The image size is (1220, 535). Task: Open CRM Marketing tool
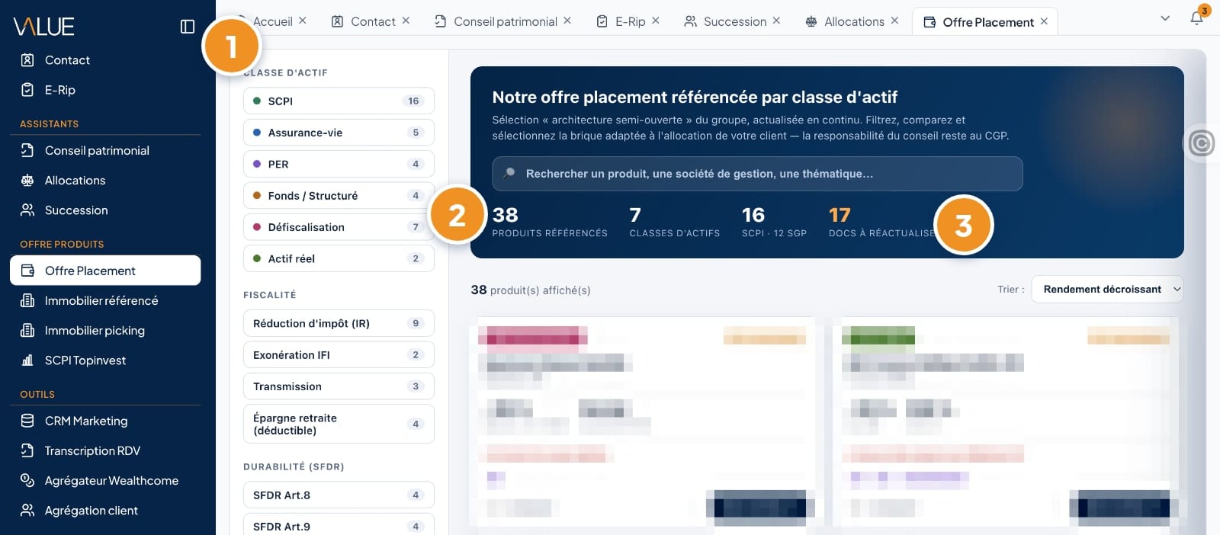point(105,421)
